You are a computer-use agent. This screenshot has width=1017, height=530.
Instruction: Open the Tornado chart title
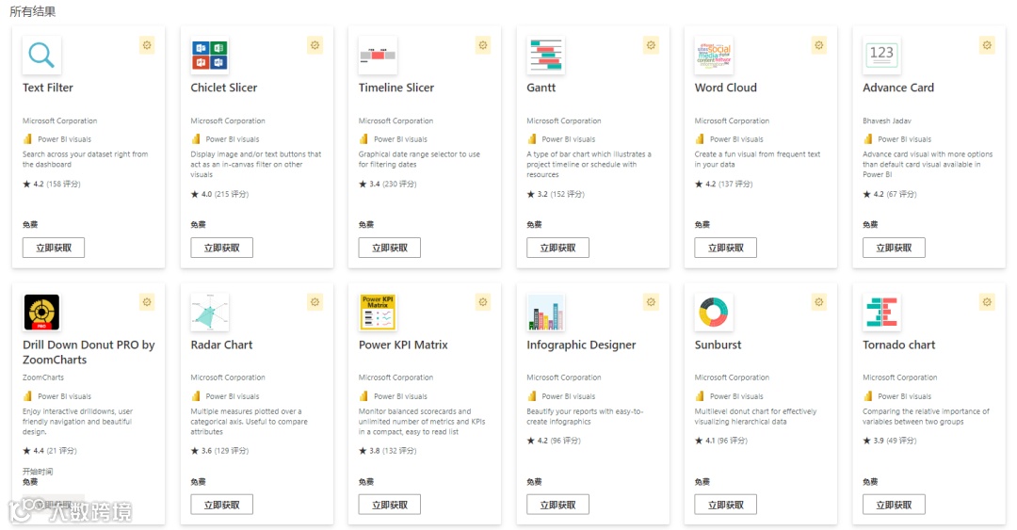[899, 345]
